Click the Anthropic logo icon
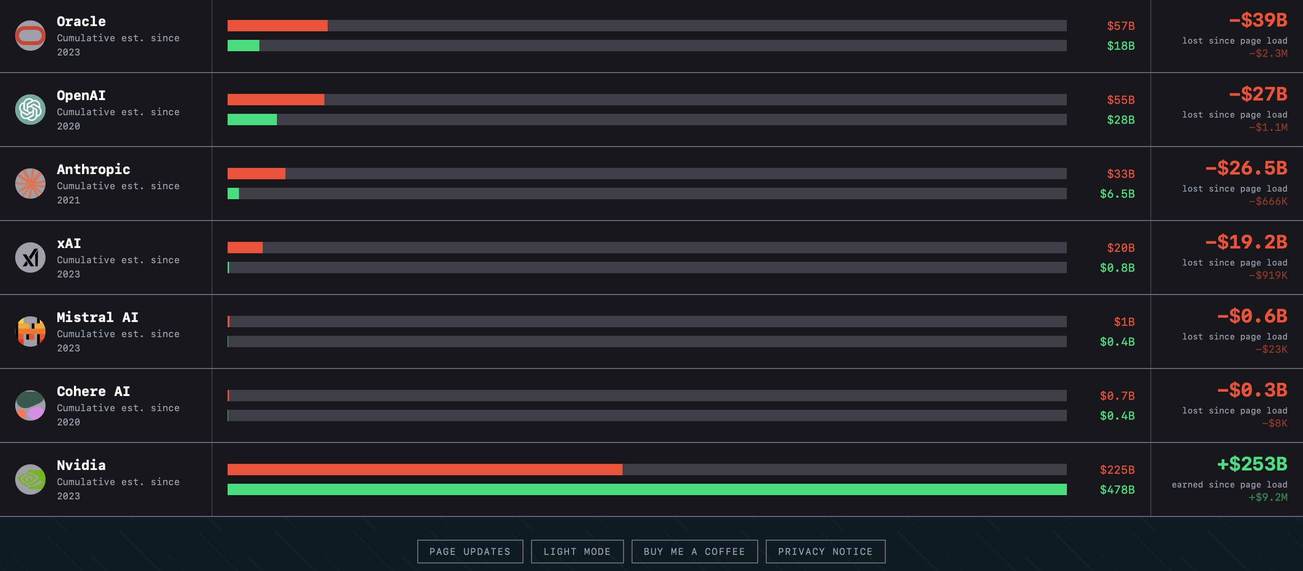The image size is (1303, 571). tap(30, 184)
